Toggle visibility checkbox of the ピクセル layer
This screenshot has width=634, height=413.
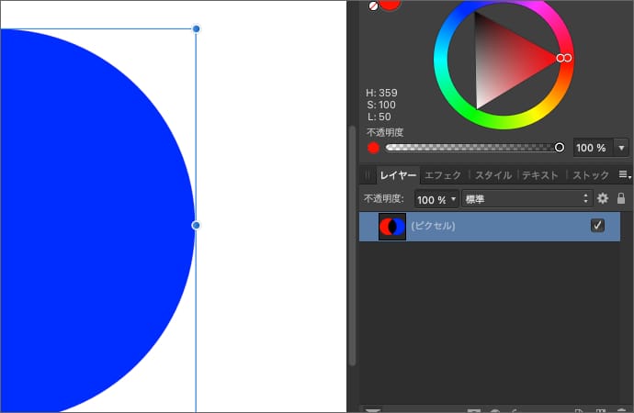tap(597, 226)
